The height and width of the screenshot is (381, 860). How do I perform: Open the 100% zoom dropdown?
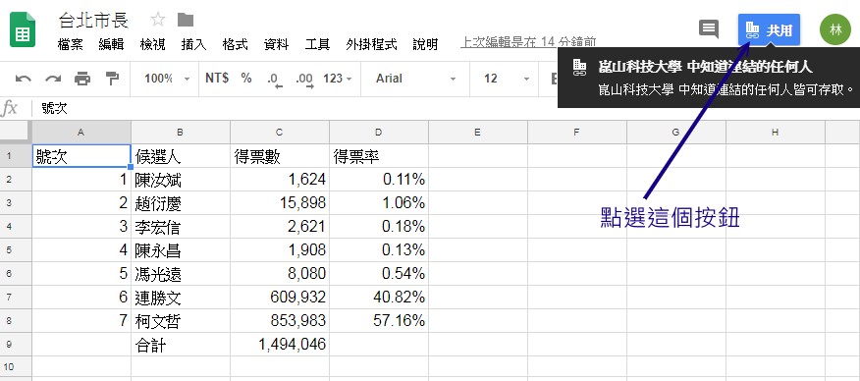167,79
